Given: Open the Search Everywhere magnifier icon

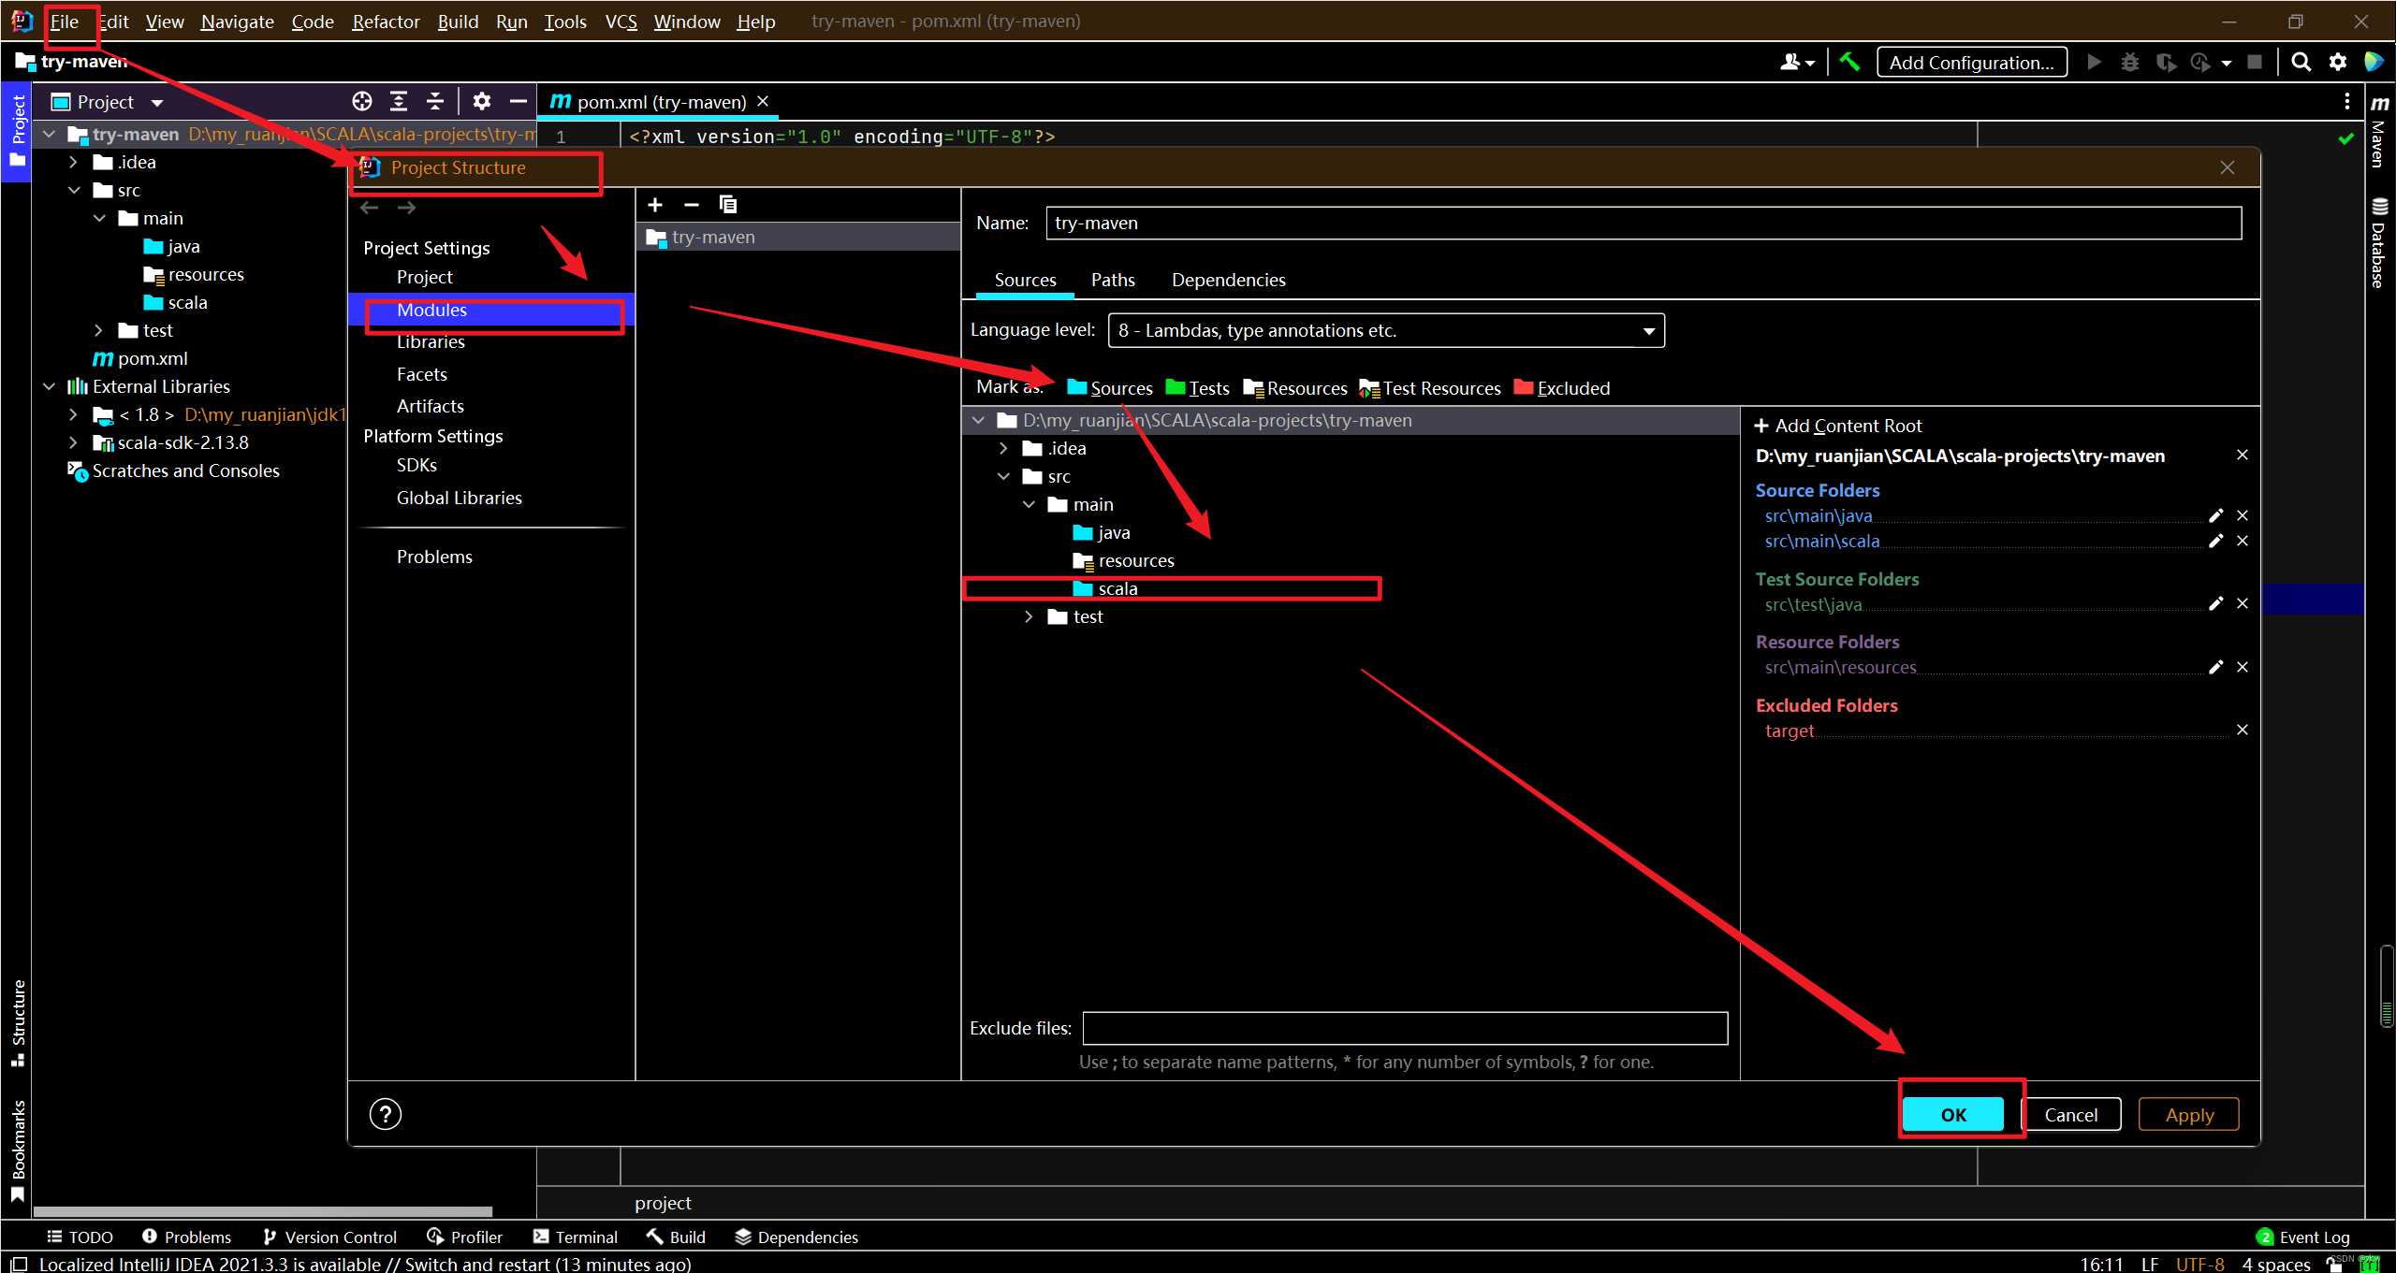Looking at the screenshot, I should 2301,62.
